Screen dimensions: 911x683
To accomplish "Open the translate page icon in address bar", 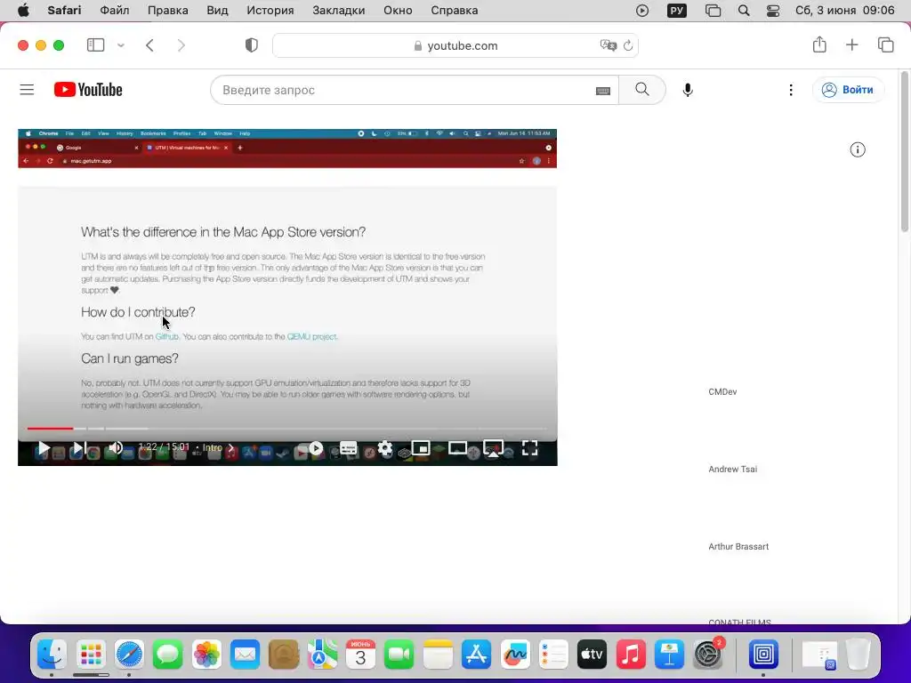I will (x=609, y=45).
